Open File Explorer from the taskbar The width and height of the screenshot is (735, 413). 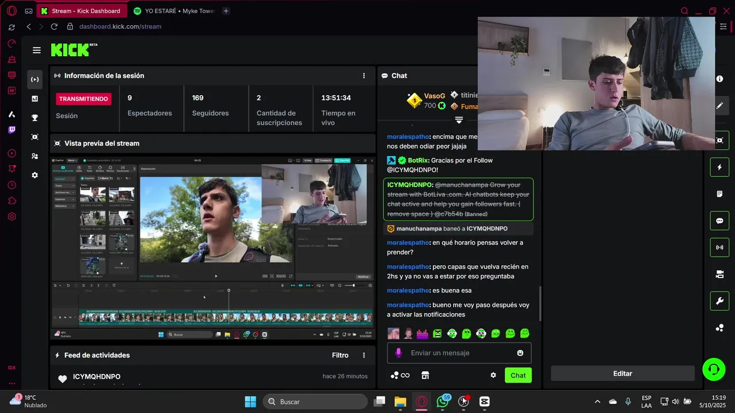pos(400,402)
